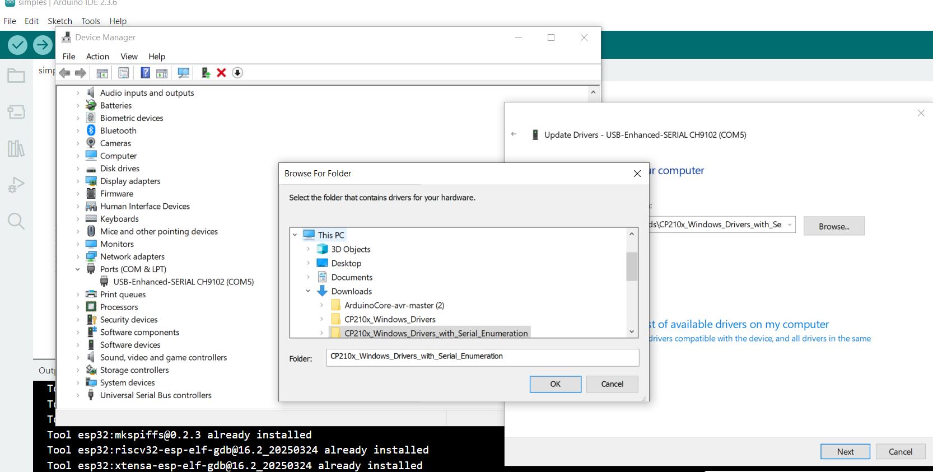Expand the Desktop folder node

coord(308,263)
